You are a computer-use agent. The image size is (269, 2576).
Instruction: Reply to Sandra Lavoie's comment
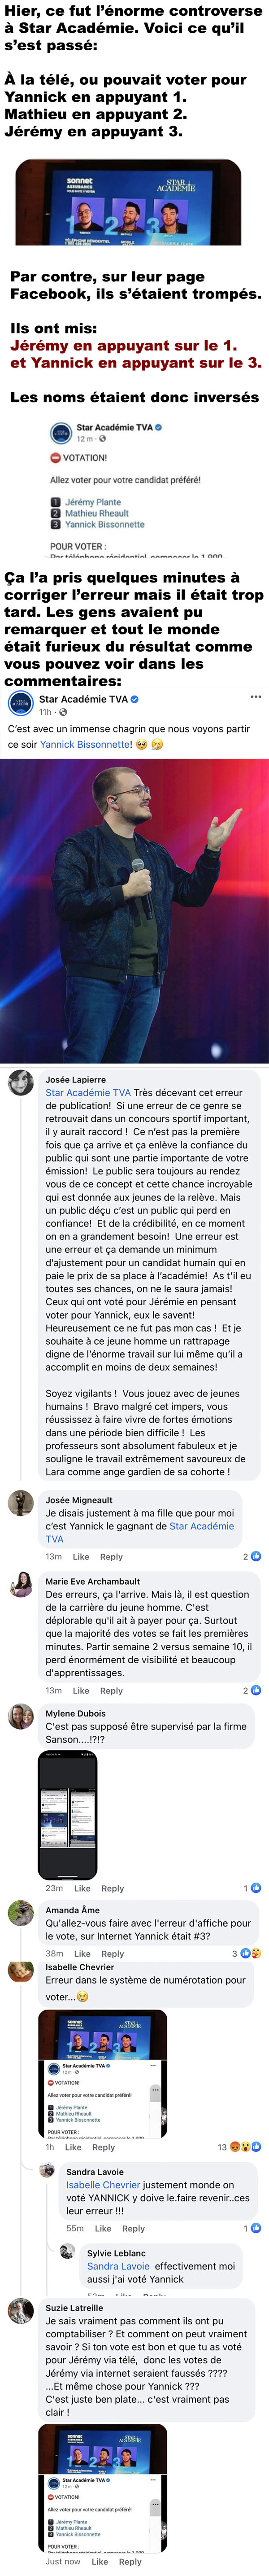point(133,2228)
